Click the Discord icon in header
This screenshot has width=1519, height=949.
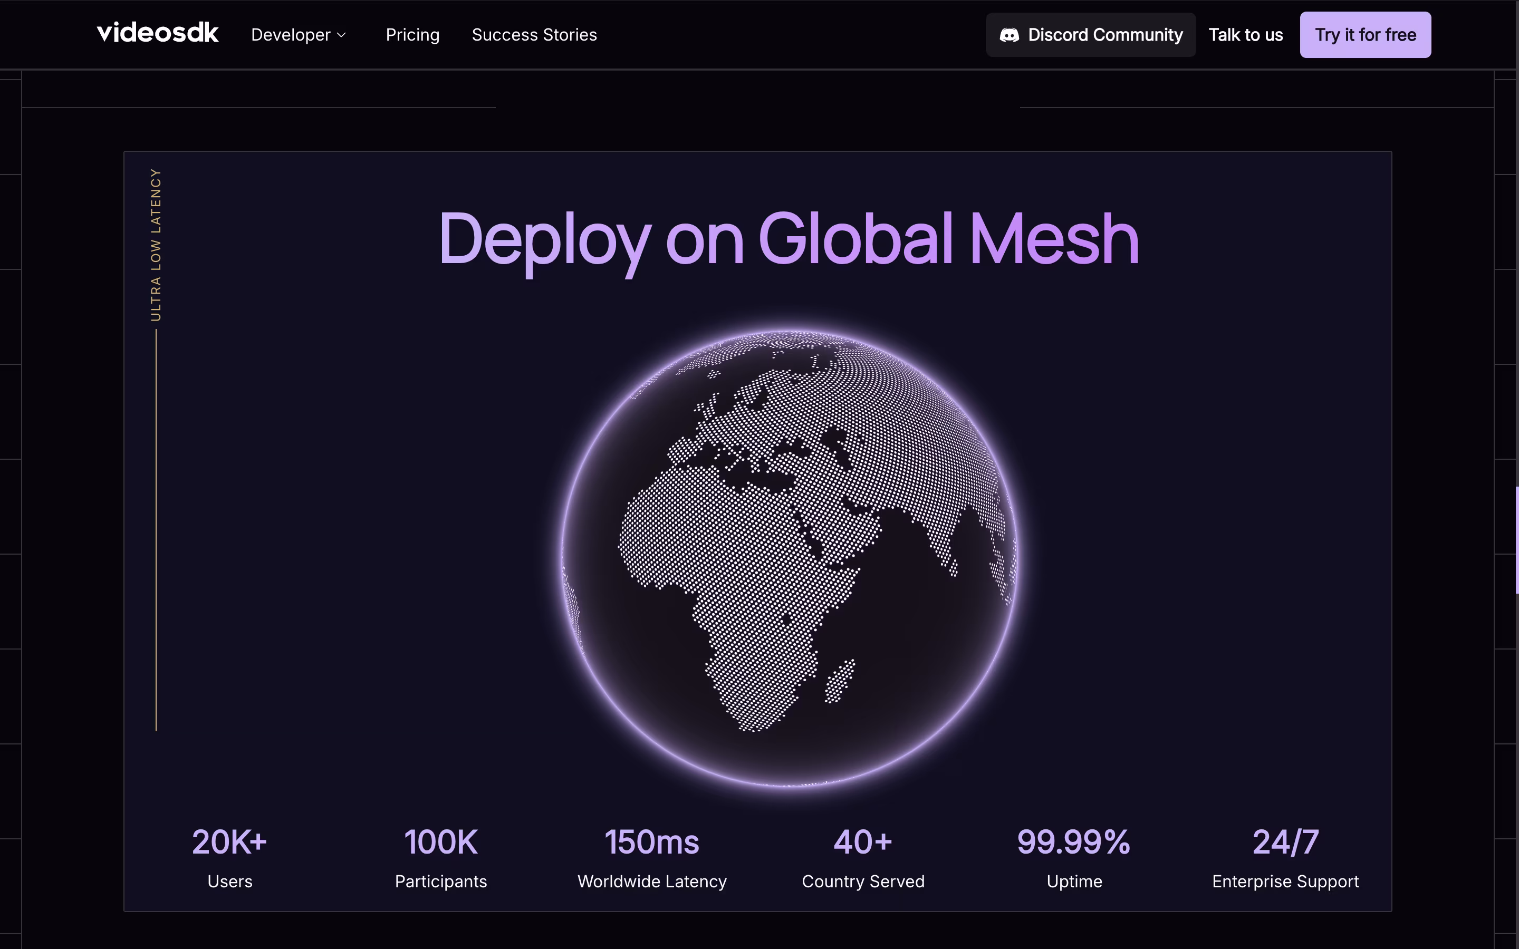1008,35
